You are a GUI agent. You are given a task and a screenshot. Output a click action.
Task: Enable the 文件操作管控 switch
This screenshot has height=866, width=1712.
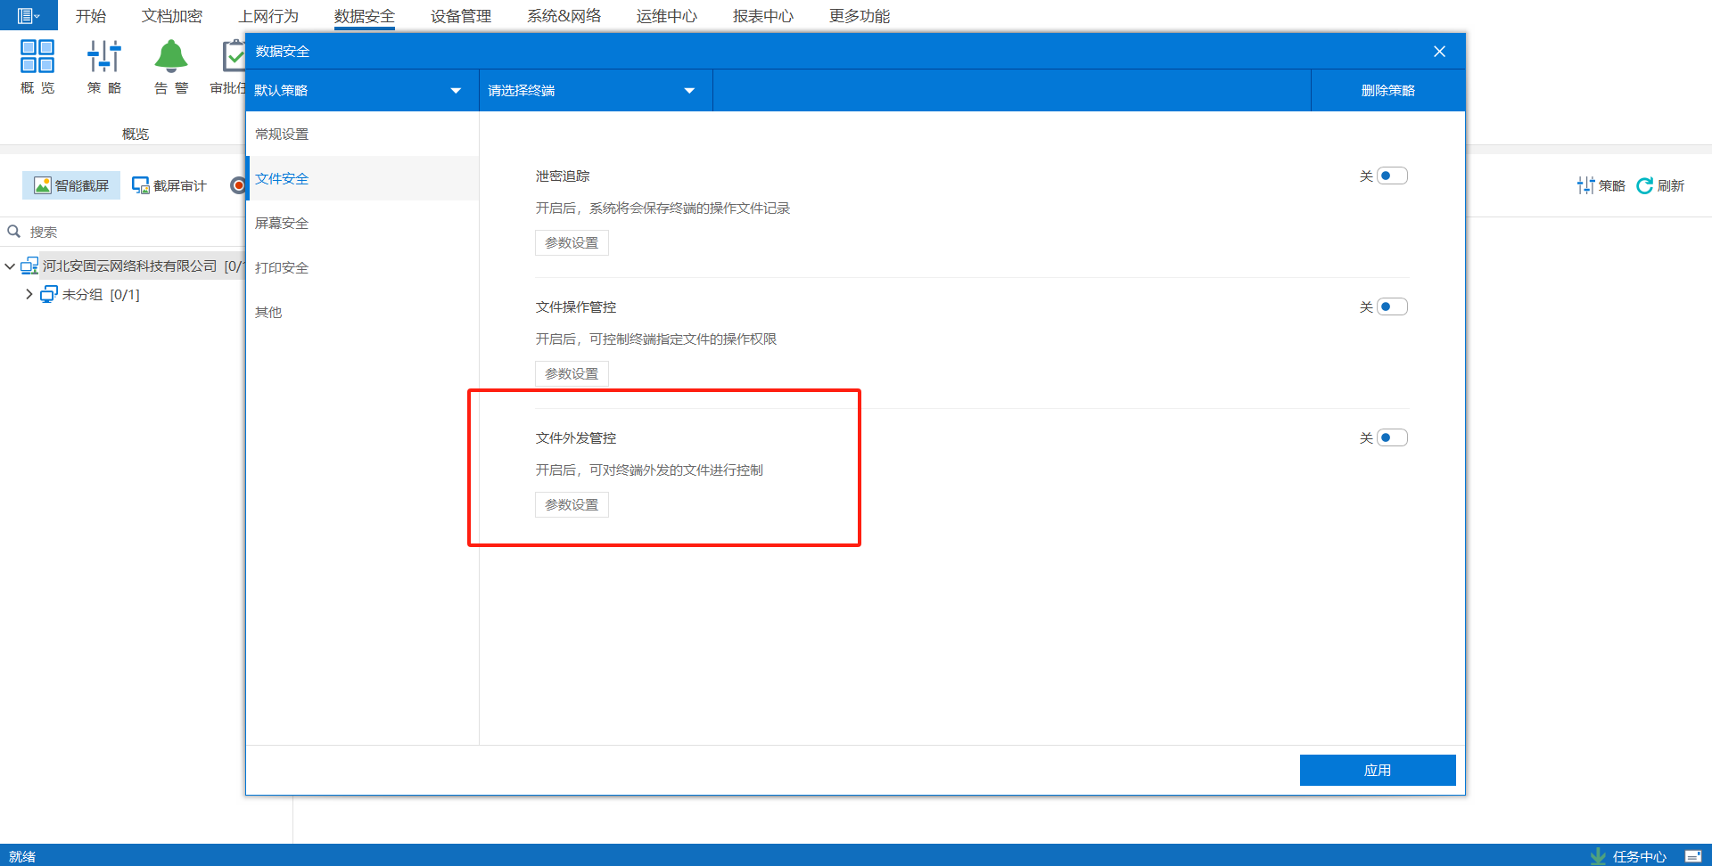click(x=1391, y=307)
